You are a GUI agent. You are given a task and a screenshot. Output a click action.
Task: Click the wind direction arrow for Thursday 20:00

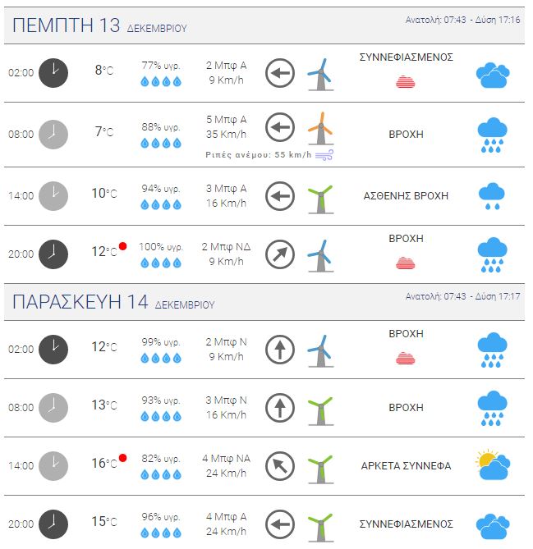point(280,254)
